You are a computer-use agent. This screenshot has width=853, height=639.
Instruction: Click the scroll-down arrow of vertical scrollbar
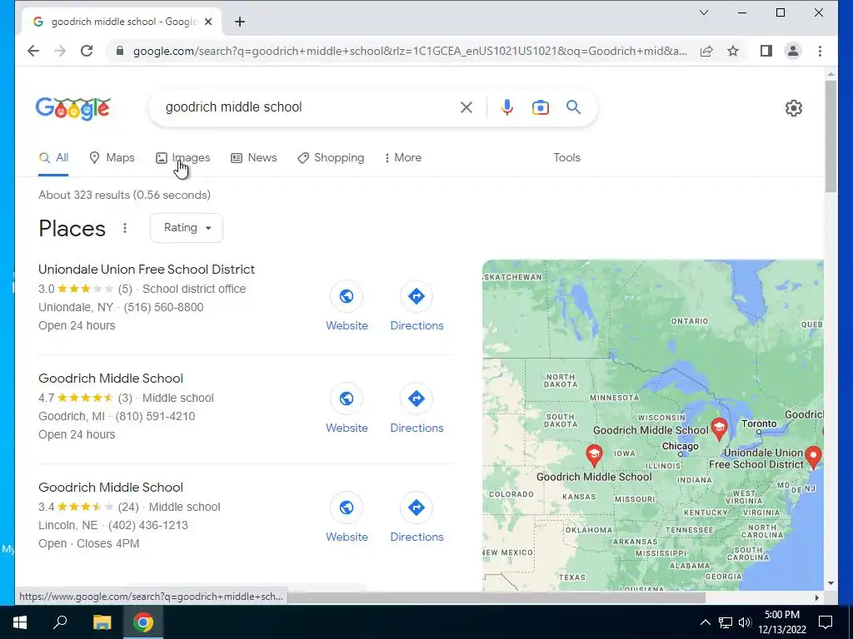pos(831,583)
